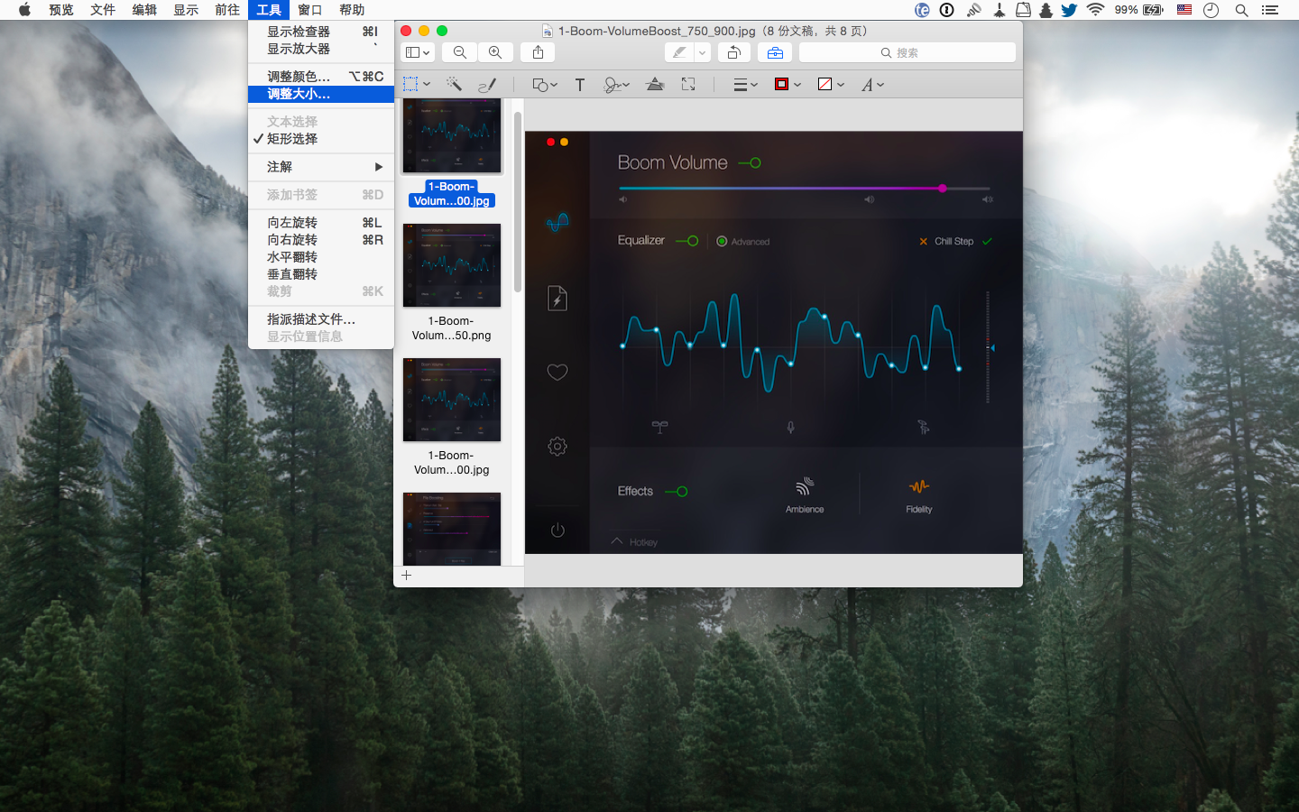Open the 窗口 menu in menu bar
Screen dimensions: 1299x812
click(310, 10)
